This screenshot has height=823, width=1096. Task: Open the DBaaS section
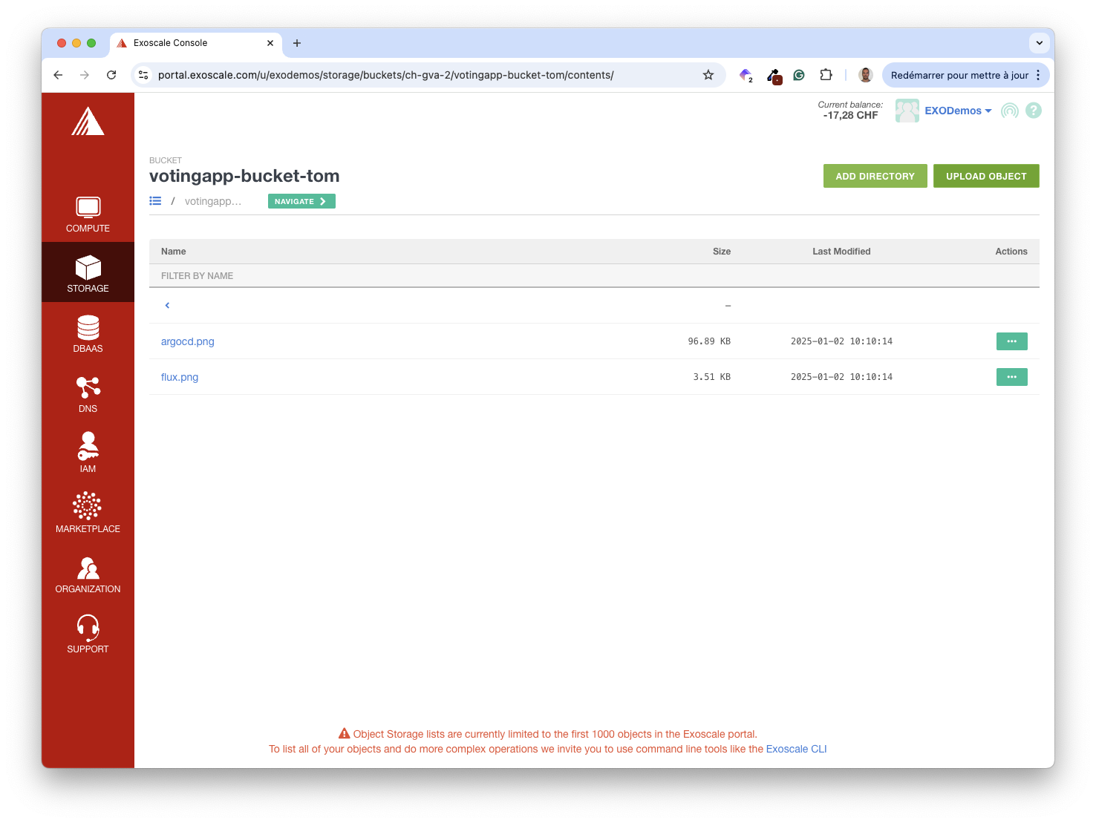point(88,333)
